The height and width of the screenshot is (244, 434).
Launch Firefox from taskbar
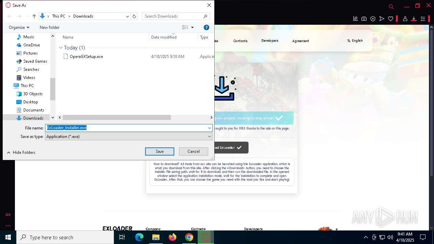coord(173,237)
